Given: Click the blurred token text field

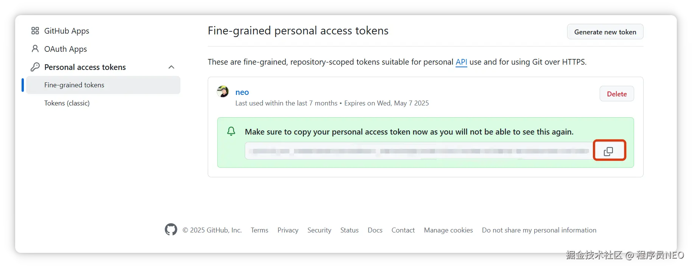Looking at the screenshot, I should point(419,151).
